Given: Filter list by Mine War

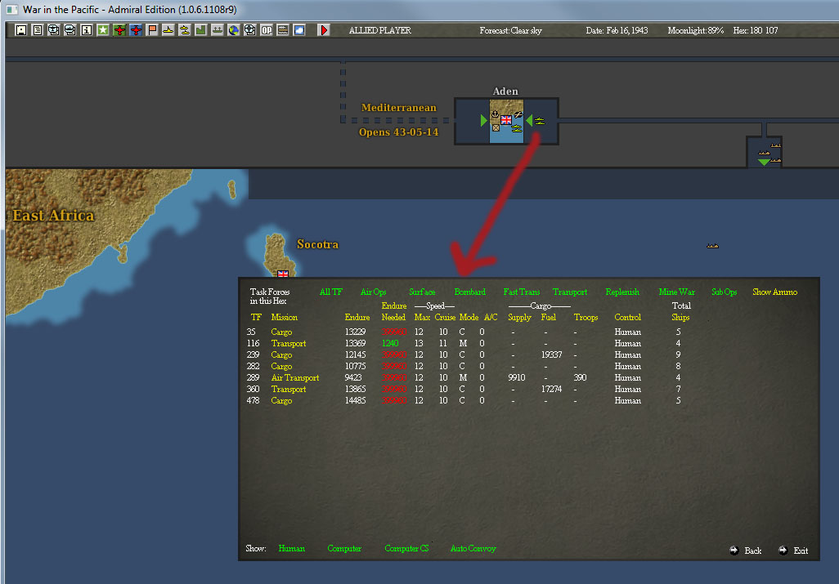Looking at the screenshot, I should [x=677, y=292].
